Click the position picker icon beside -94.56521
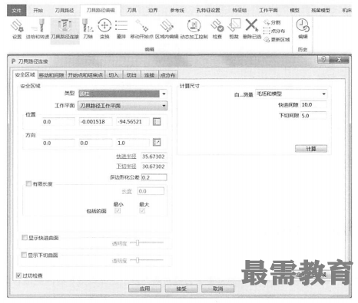This screenshot has width=358, height=303. pos(157,121)
